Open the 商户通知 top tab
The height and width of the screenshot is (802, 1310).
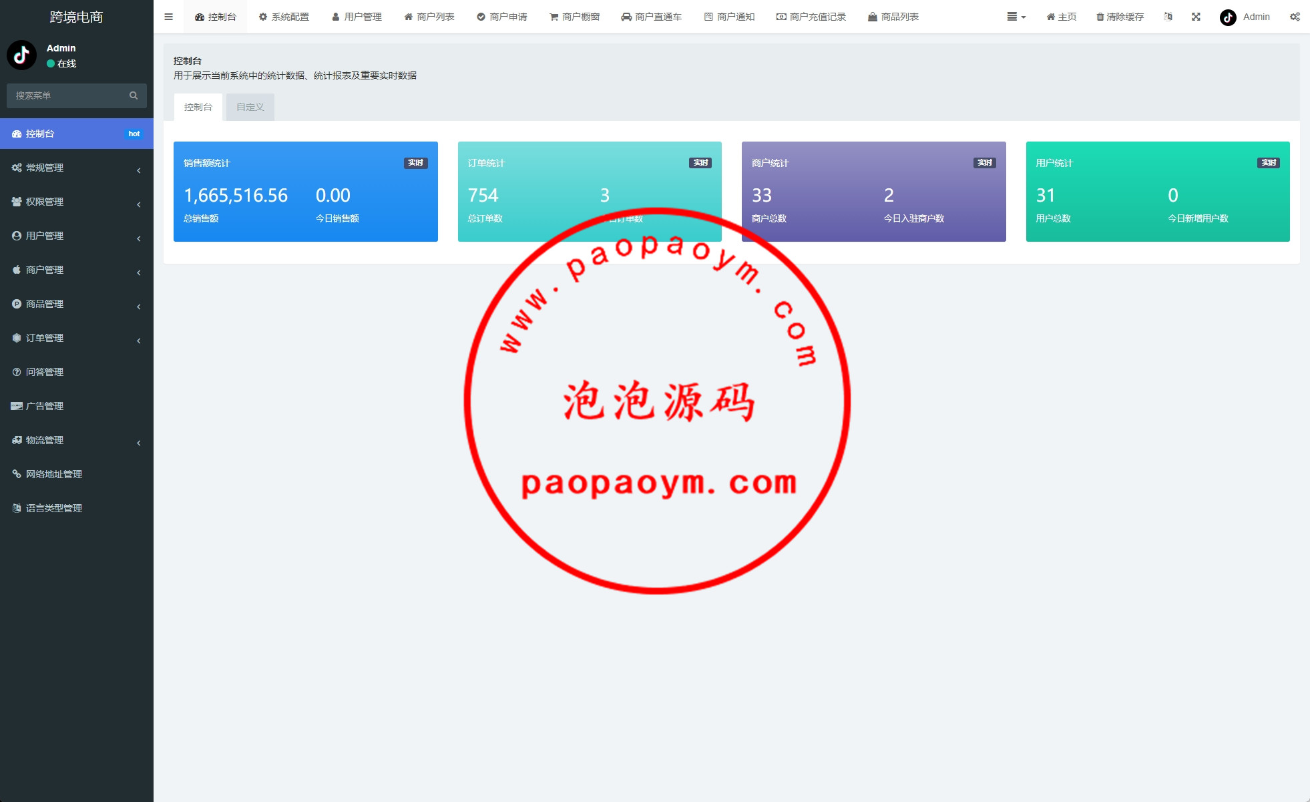pyautogui.click(x=729, y=17)
